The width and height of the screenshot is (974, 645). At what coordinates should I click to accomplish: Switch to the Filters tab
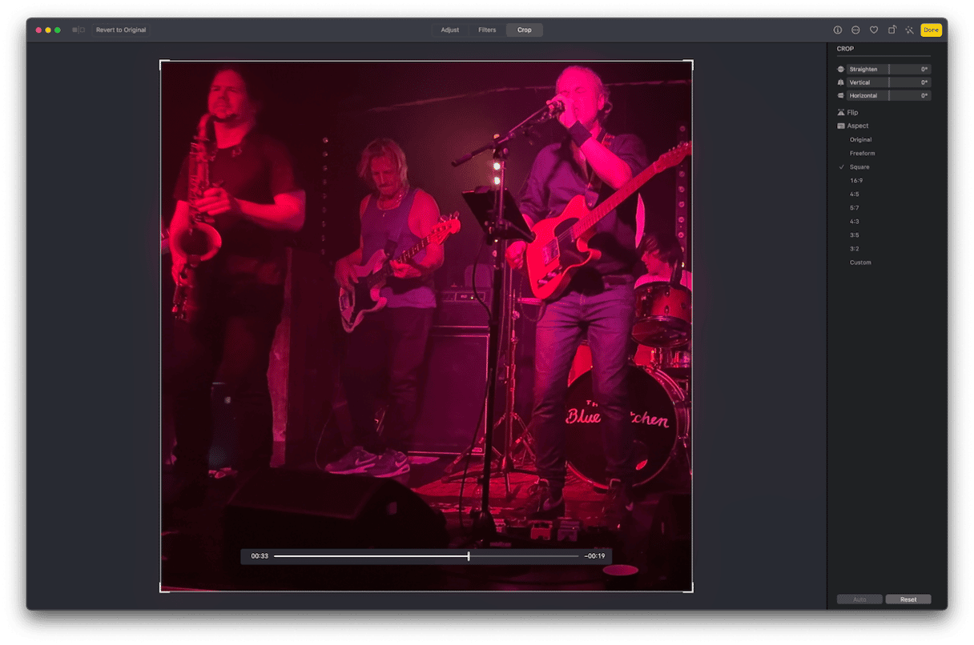point(487,30)
